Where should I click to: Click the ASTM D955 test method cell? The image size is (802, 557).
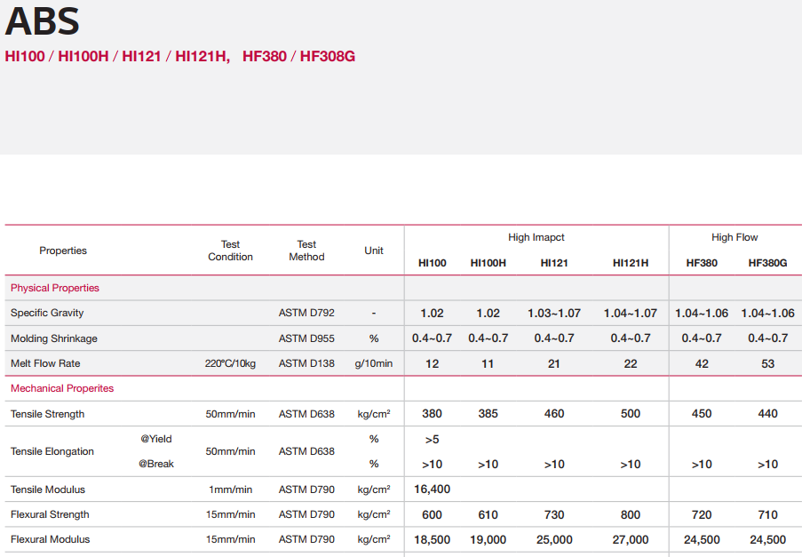click(306, 338)
